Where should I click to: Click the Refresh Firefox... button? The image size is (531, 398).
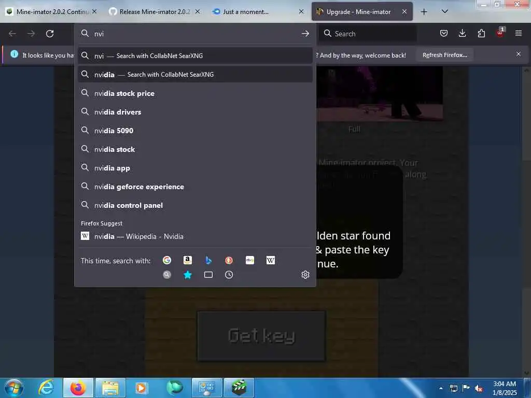(444, 55)
